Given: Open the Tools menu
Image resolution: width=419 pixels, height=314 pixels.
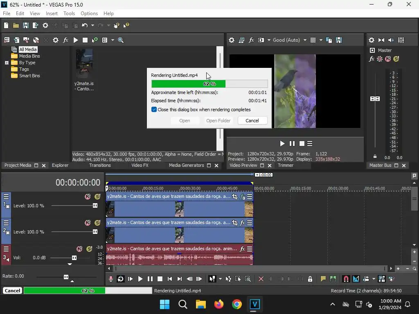Looking at the screenshot, I should (69, 13).
